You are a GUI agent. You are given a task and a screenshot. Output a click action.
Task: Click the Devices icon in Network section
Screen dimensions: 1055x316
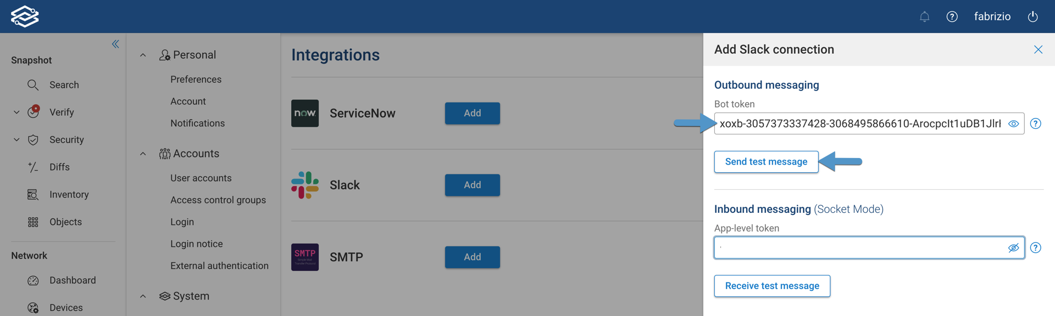(x=33, y=308)
